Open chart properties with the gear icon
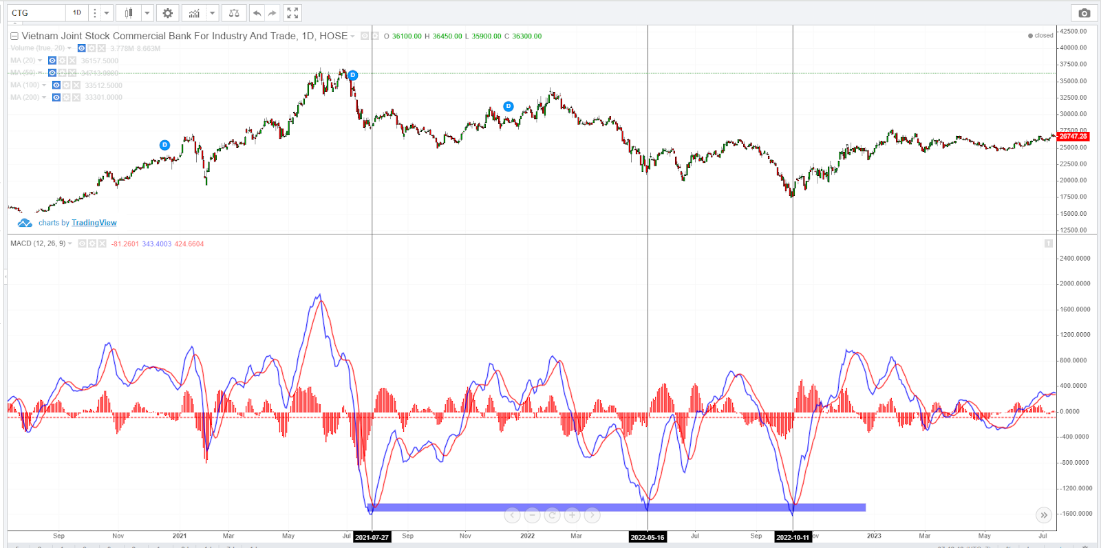This screenshot has height=548, width=1101. (x=167, y=13)
